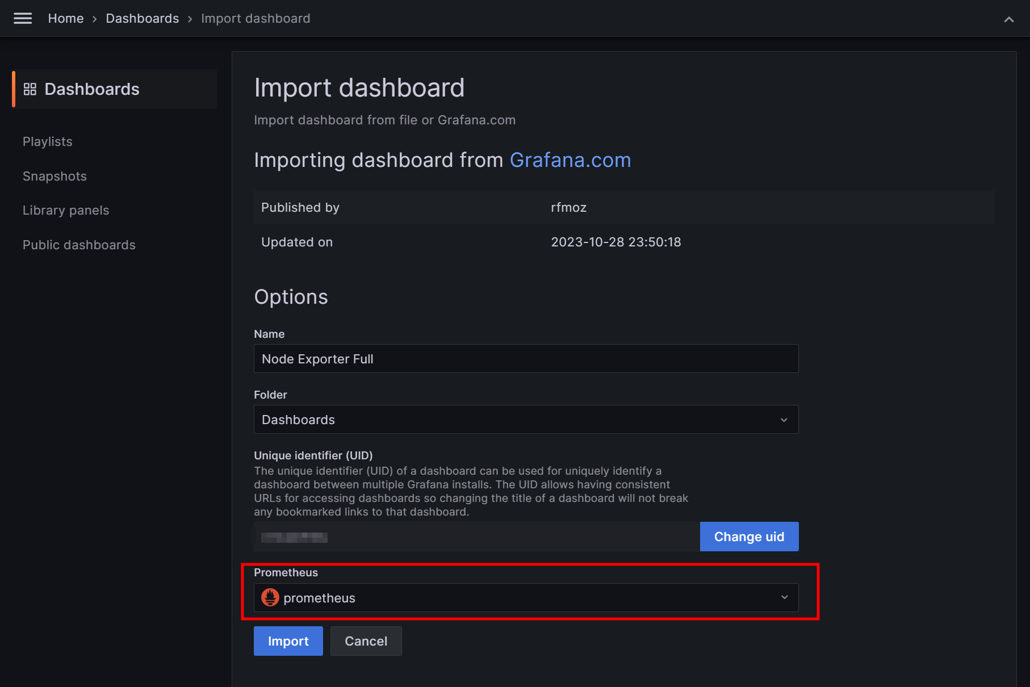1030x687 pixels.
Task: Go to Home breadcrumb
Action: [66, 18]
